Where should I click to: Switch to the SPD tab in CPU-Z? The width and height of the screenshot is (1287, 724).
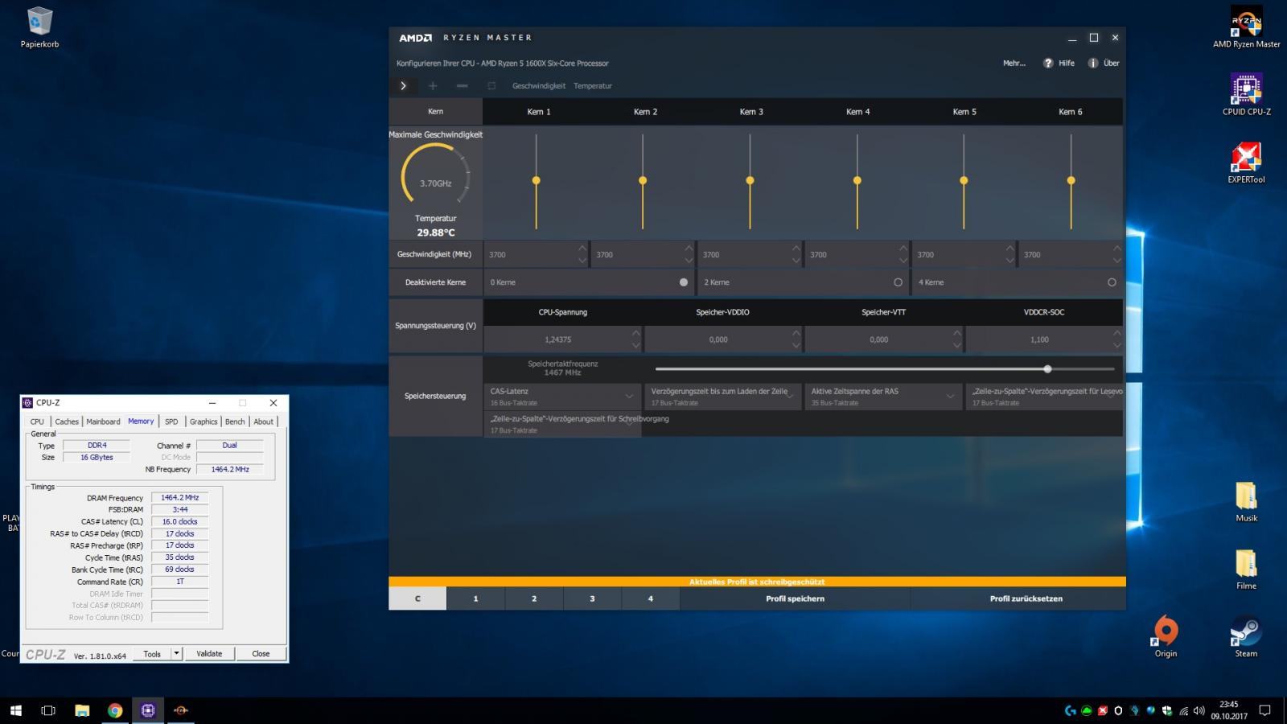(x=171, y=422)
